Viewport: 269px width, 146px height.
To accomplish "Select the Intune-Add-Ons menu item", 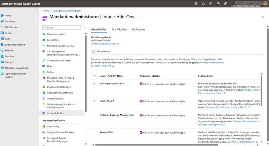I will coord(62,113).
